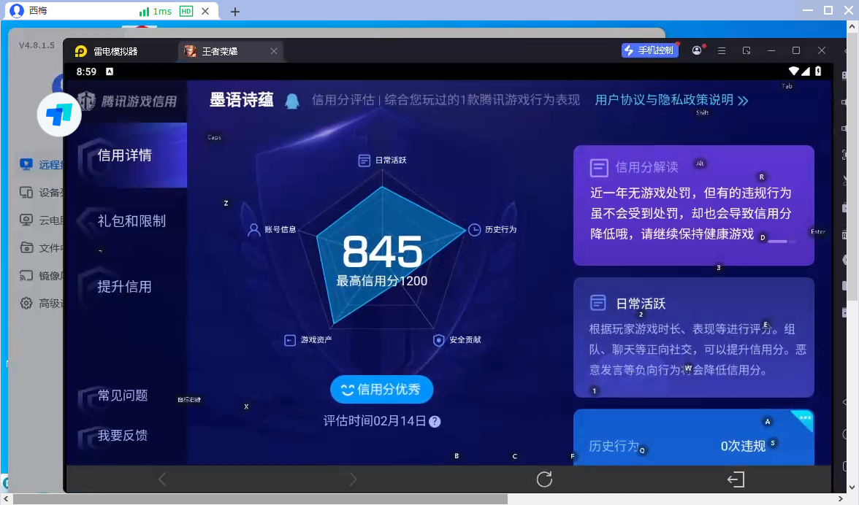This screenshot has height=505, width=859.
Task: Click the question mark after 评估时间02月14日
Action: click(x=436, y=421)
